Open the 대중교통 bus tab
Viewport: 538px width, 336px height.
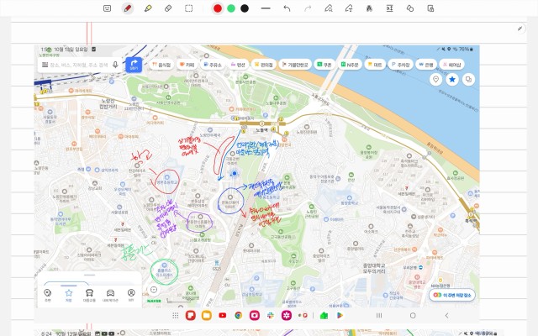click(89, 295)
